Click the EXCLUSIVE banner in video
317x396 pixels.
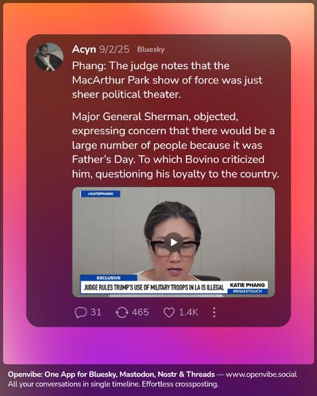coord(109,278)
